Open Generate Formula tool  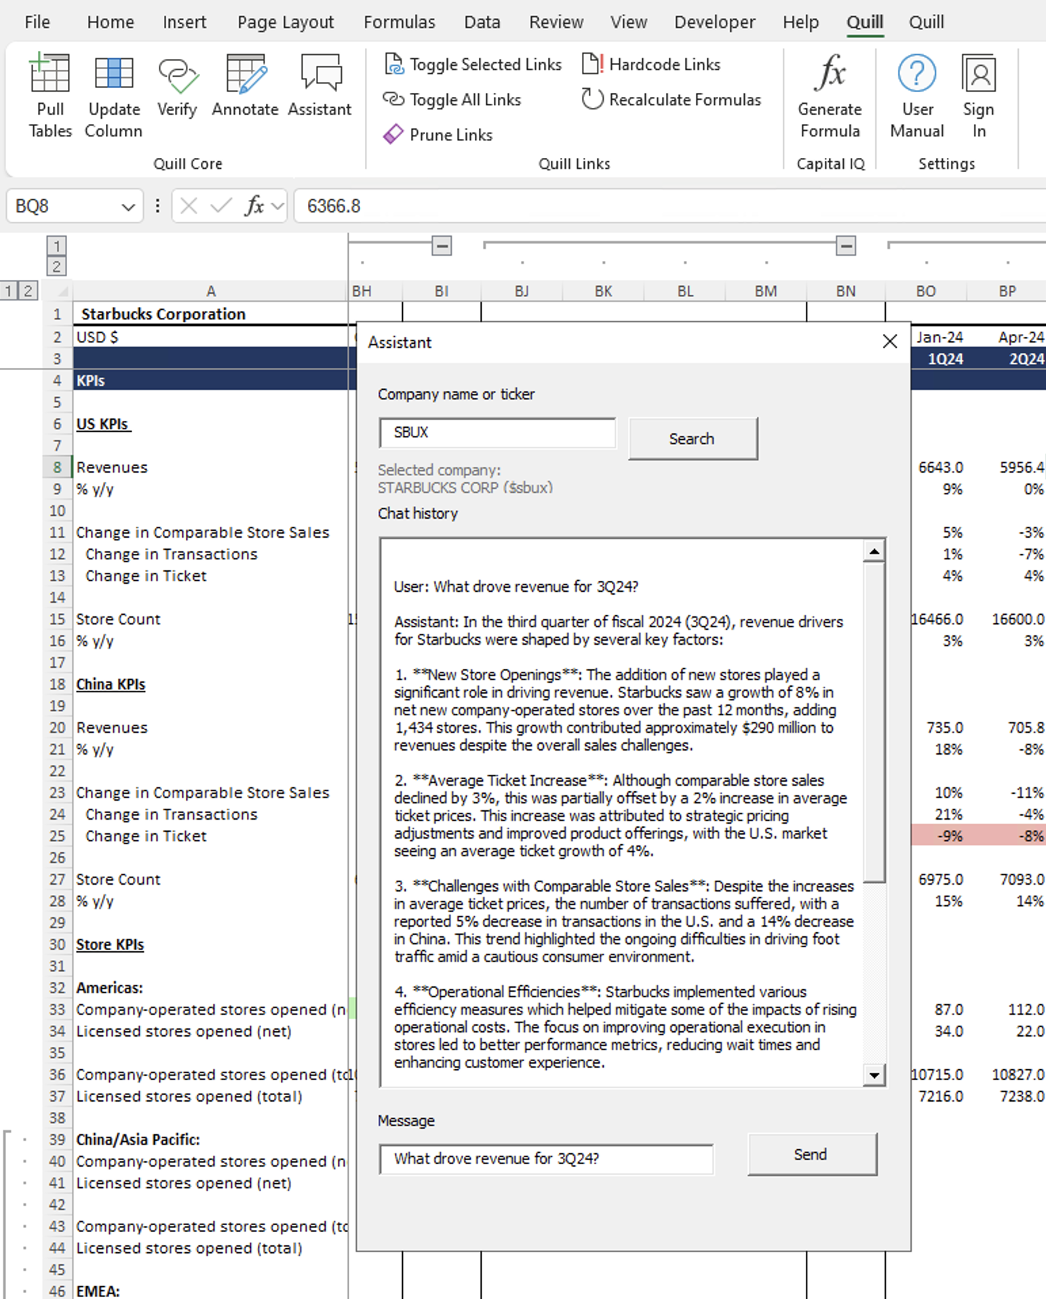pos(830,95)
